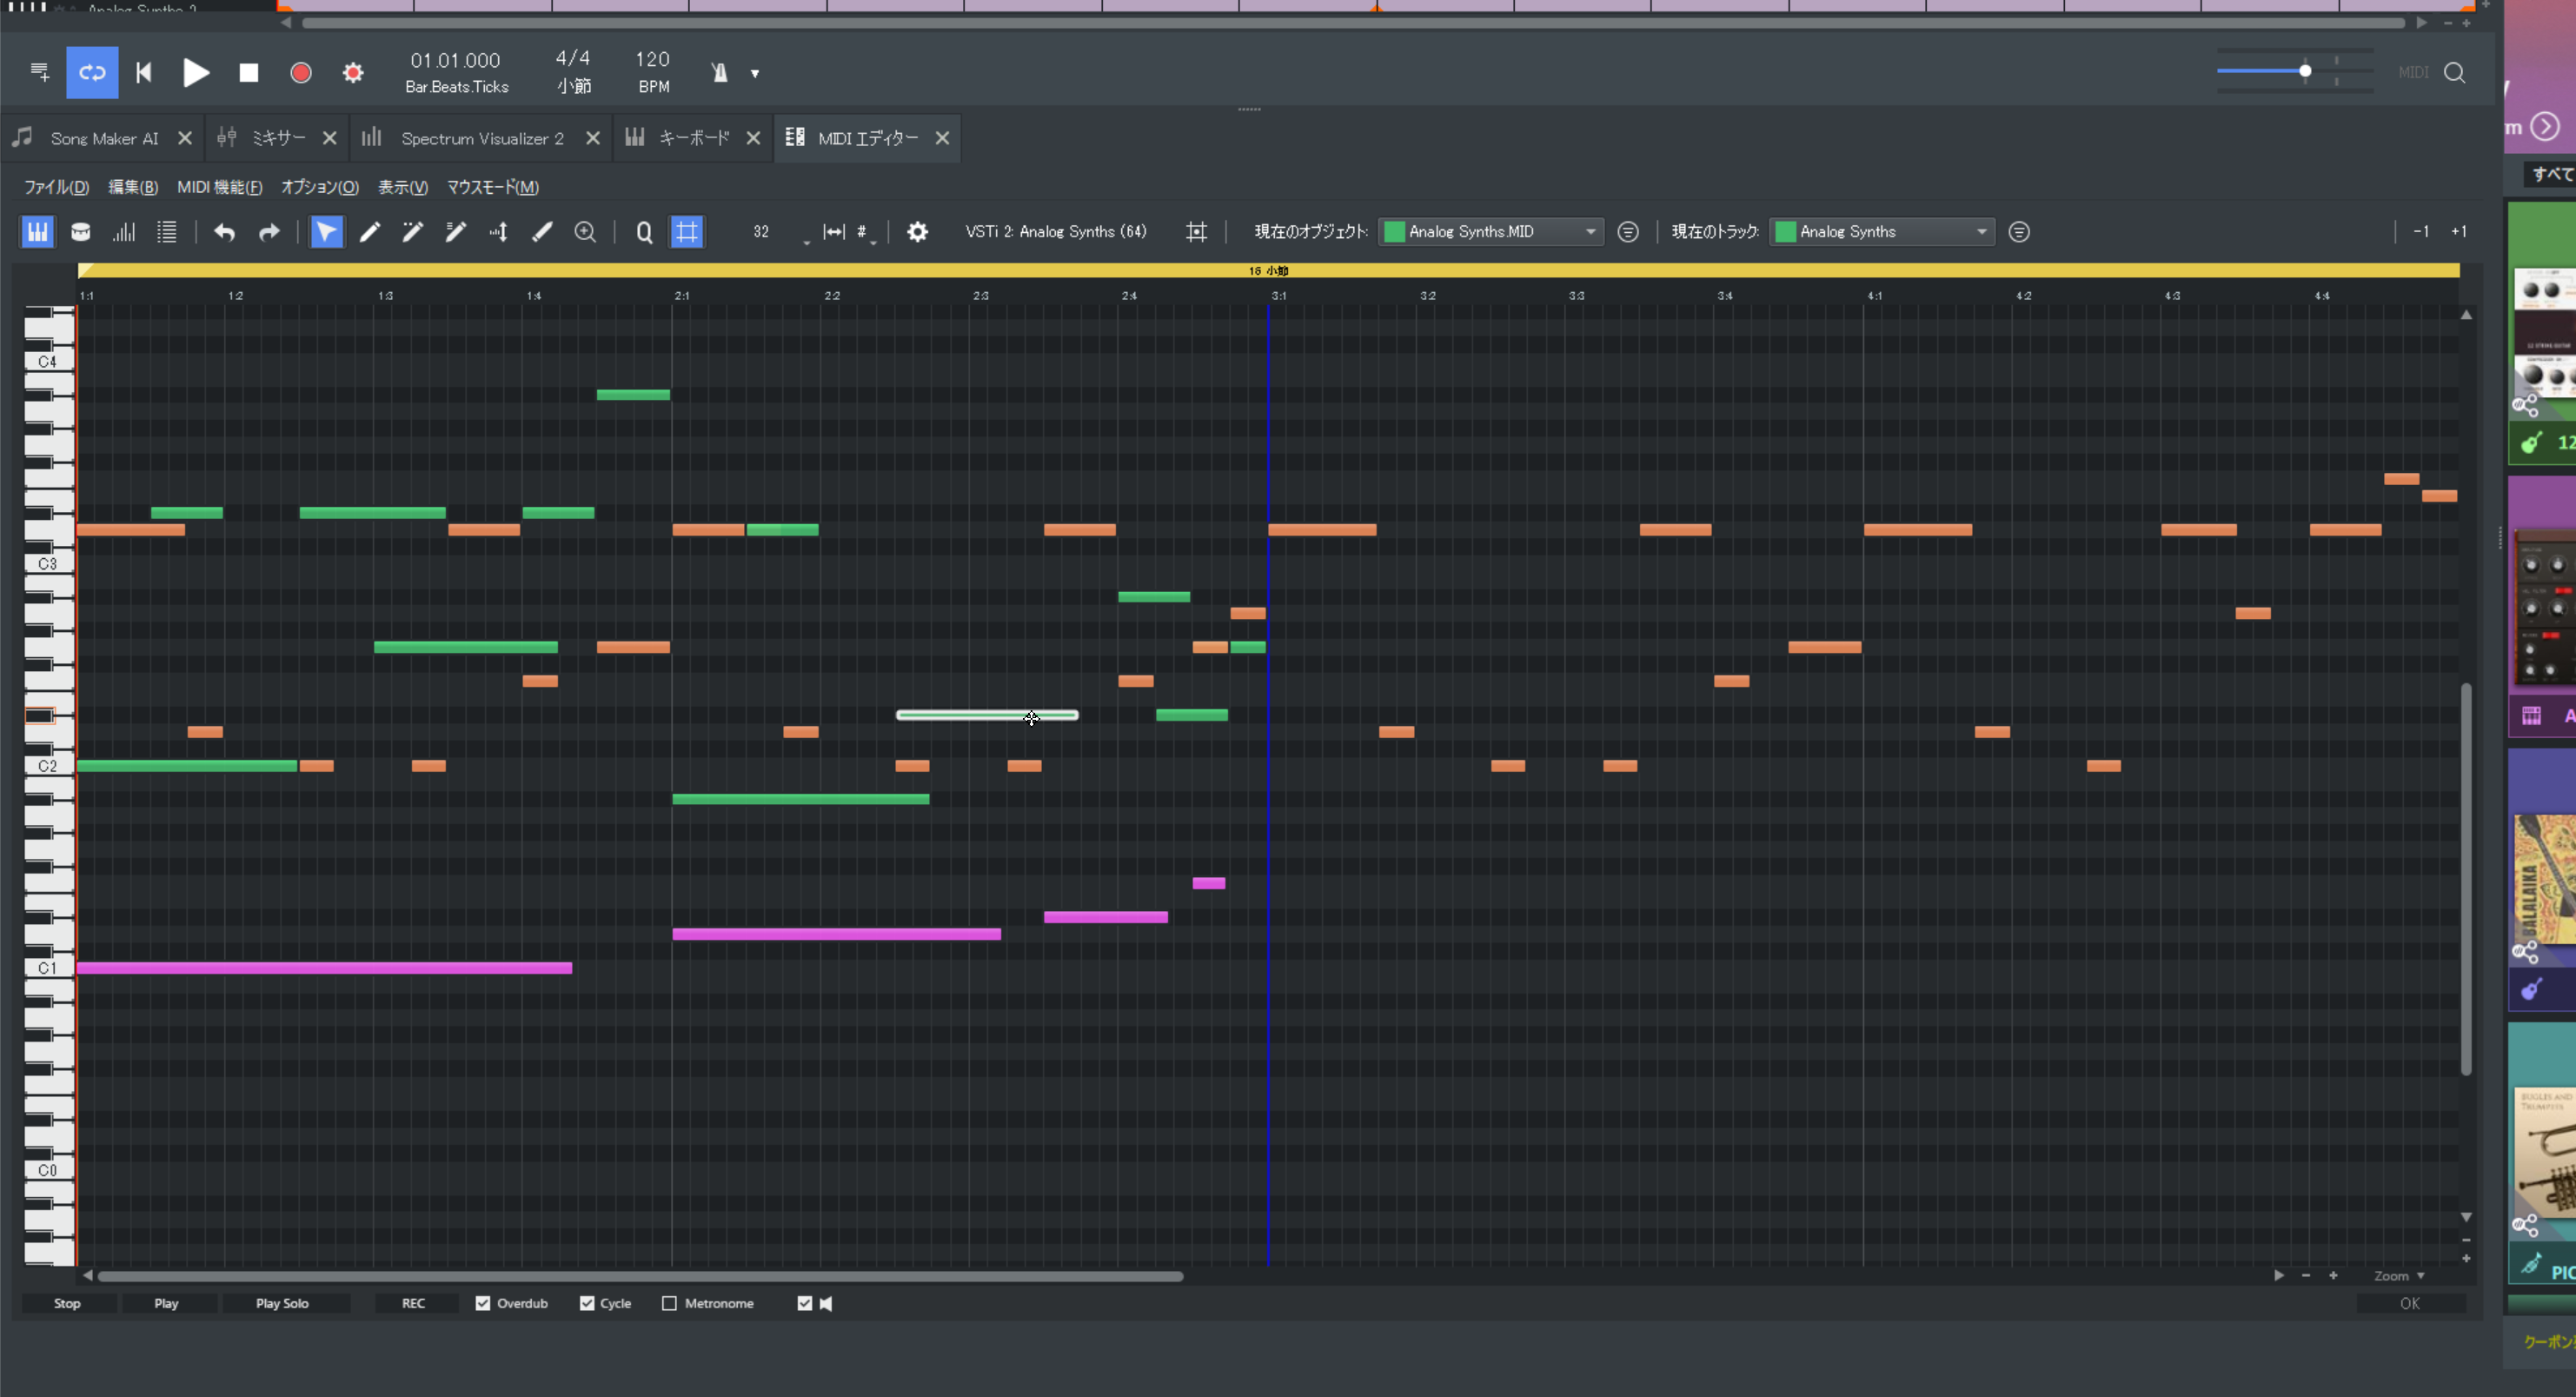Open options circle for current track
This screenshot has width=2576, height=1397.
tap(2019, 232)
